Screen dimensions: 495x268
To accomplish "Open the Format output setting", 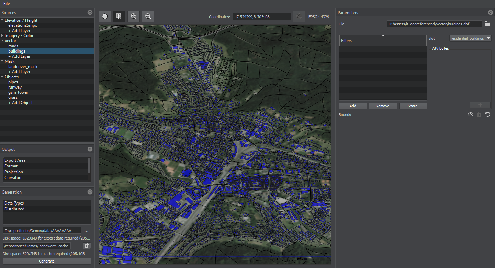I will point(45,166).
